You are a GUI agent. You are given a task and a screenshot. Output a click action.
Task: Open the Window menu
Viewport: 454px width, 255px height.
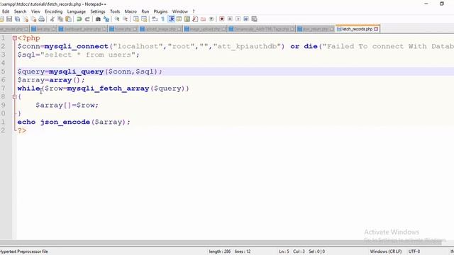point(180,11)
